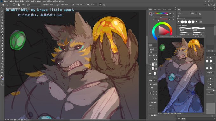This screenshot has height=121, width=216.
Task: Toggle airbrush build-up icon
Action: point(73,5)
